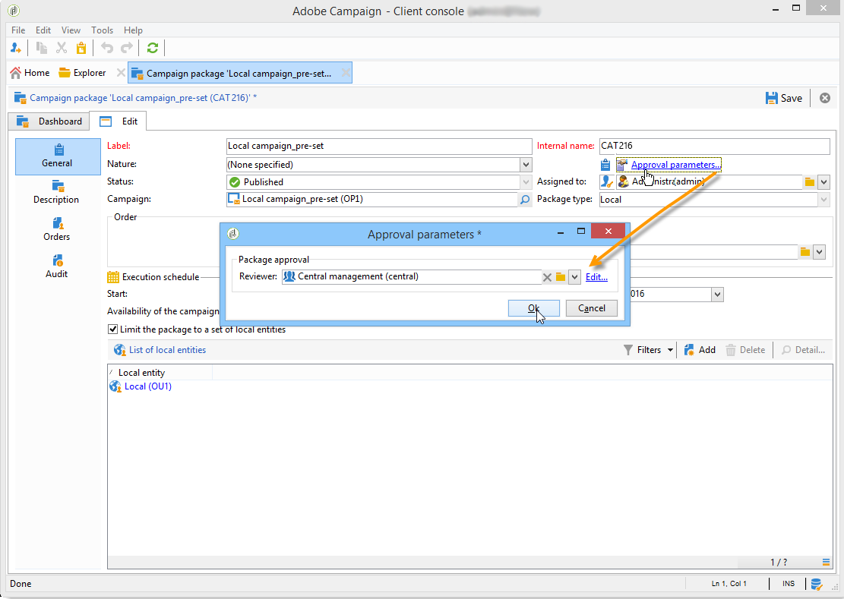
Task: Close the Campaign package tab with X
Action: pos(346,73)
